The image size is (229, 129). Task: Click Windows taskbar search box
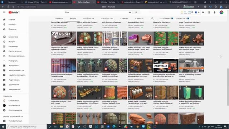[26, 126]
